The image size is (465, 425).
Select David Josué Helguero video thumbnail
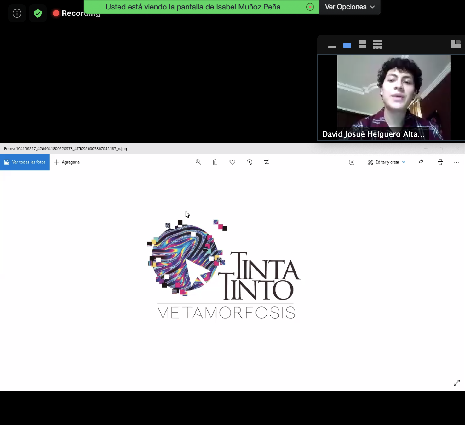391,97
